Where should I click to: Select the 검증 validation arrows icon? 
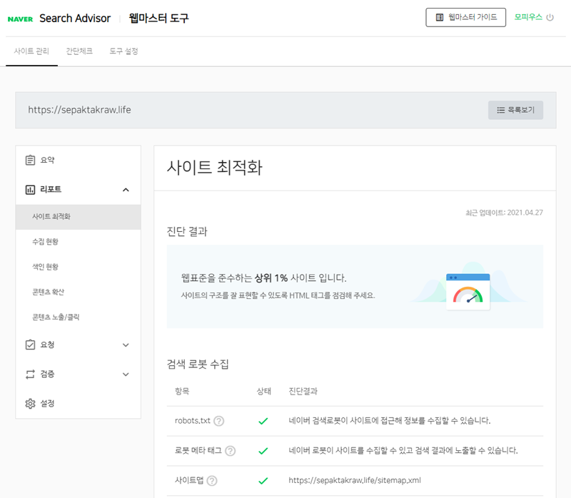coord(29,374)
